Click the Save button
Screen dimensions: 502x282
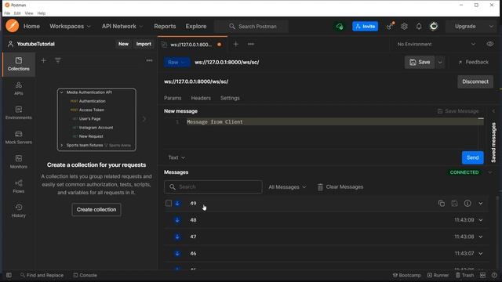420,62
